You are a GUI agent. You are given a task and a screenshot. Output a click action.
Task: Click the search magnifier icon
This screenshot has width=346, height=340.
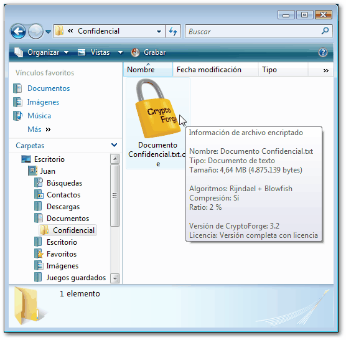[325, 31]
